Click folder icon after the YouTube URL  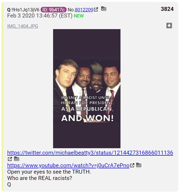139,165
